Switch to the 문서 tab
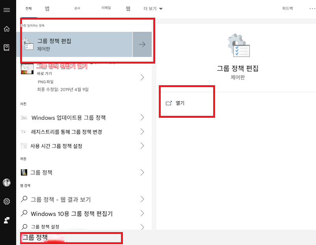This screenshot has height=245, width=316. 77,8
